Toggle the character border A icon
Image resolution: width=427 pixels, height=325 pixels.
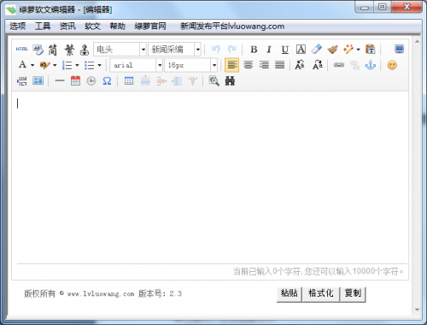tap(301, 50)
